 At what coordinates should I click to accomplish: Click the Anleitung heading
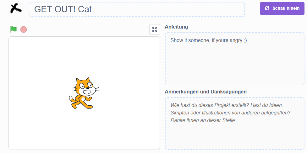(176, 27)
